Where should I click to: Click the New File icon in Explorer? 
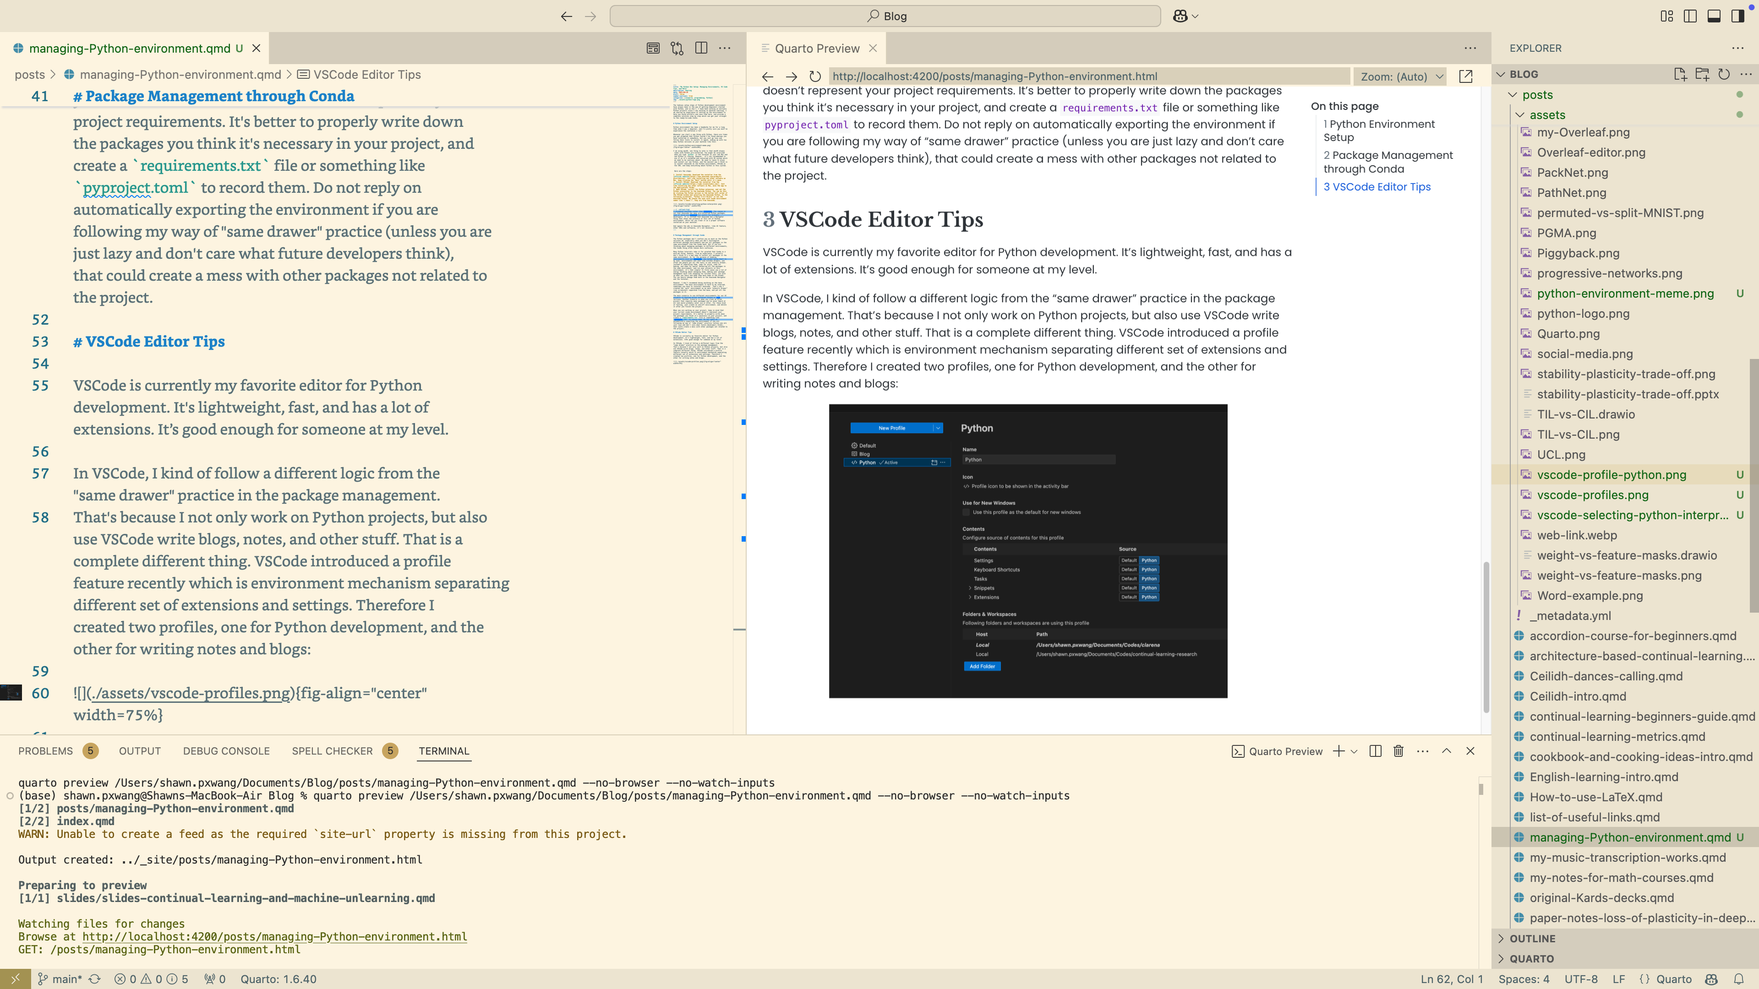point(1680,74)
